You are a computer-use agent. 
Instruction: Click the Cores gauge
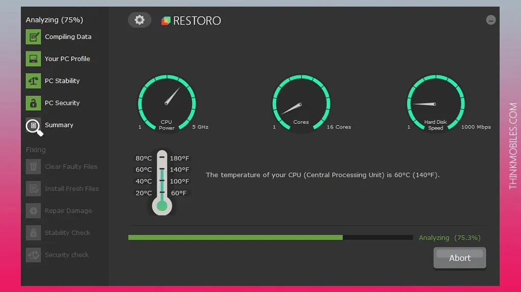301,104
